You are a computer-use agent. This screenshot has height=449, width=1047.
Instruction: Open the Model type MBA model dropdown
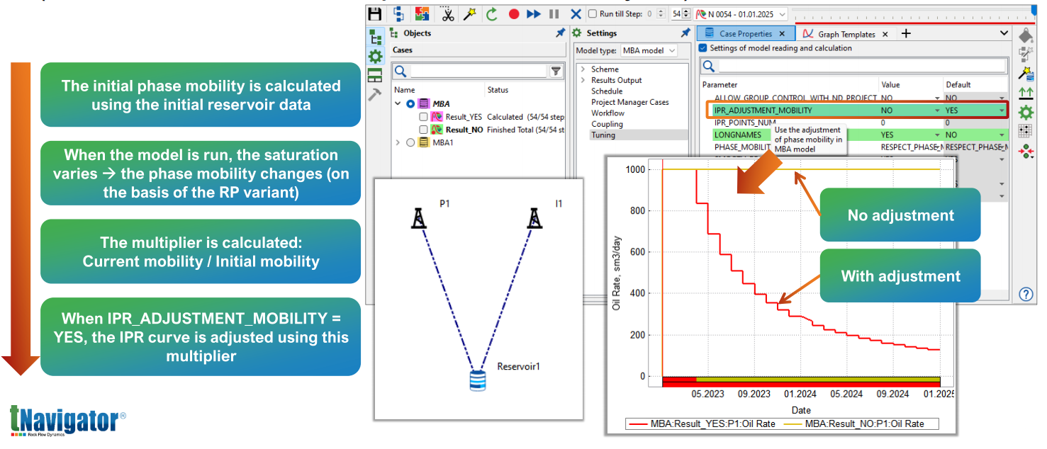point(649,51)
